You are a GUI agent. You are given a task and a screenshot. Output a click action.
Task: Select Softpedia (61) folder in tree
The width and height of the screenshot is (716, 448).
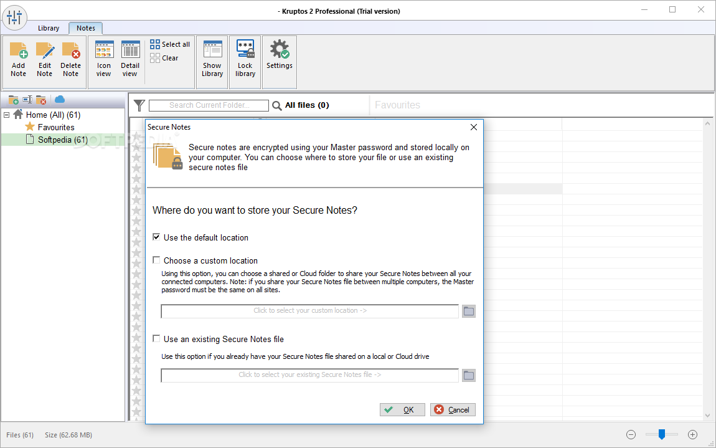click(x=62, y=140)
